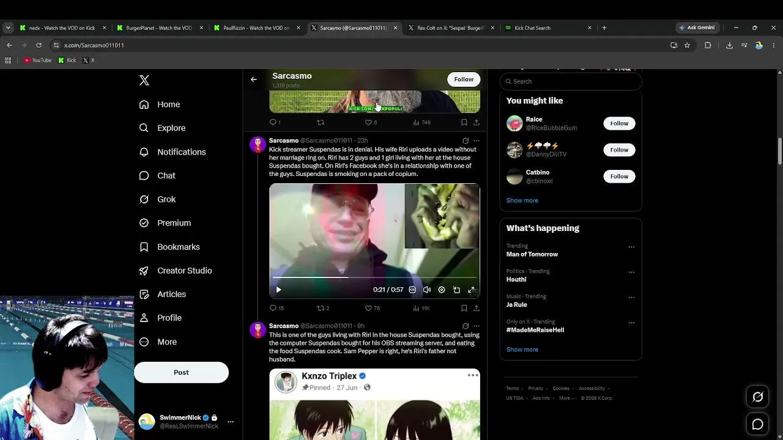
Task: Show more suggested accounts to follow
Action: tap(522, 200)
